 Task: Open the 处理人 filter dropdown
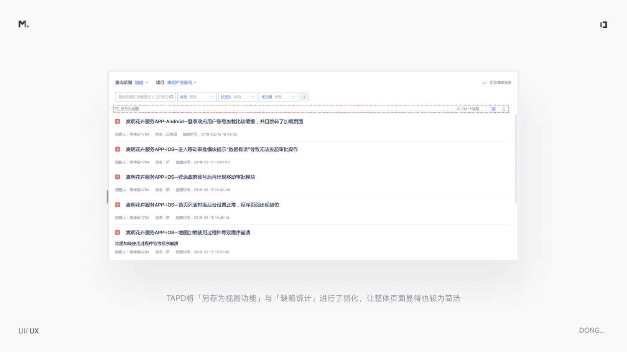[237, 97]
